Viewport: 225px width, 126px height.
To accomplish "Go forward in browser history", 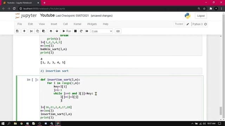I will tap(9, 8).
